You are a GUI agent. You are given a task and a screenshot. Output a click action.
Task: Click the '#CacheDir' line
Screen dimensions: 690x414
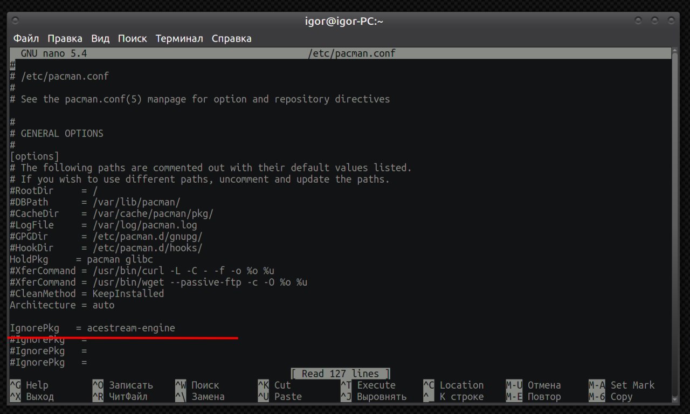[112, 213]
